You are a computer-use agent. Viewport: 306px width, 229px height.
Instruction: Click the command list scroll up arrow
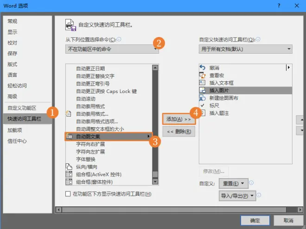pos(155,68)
